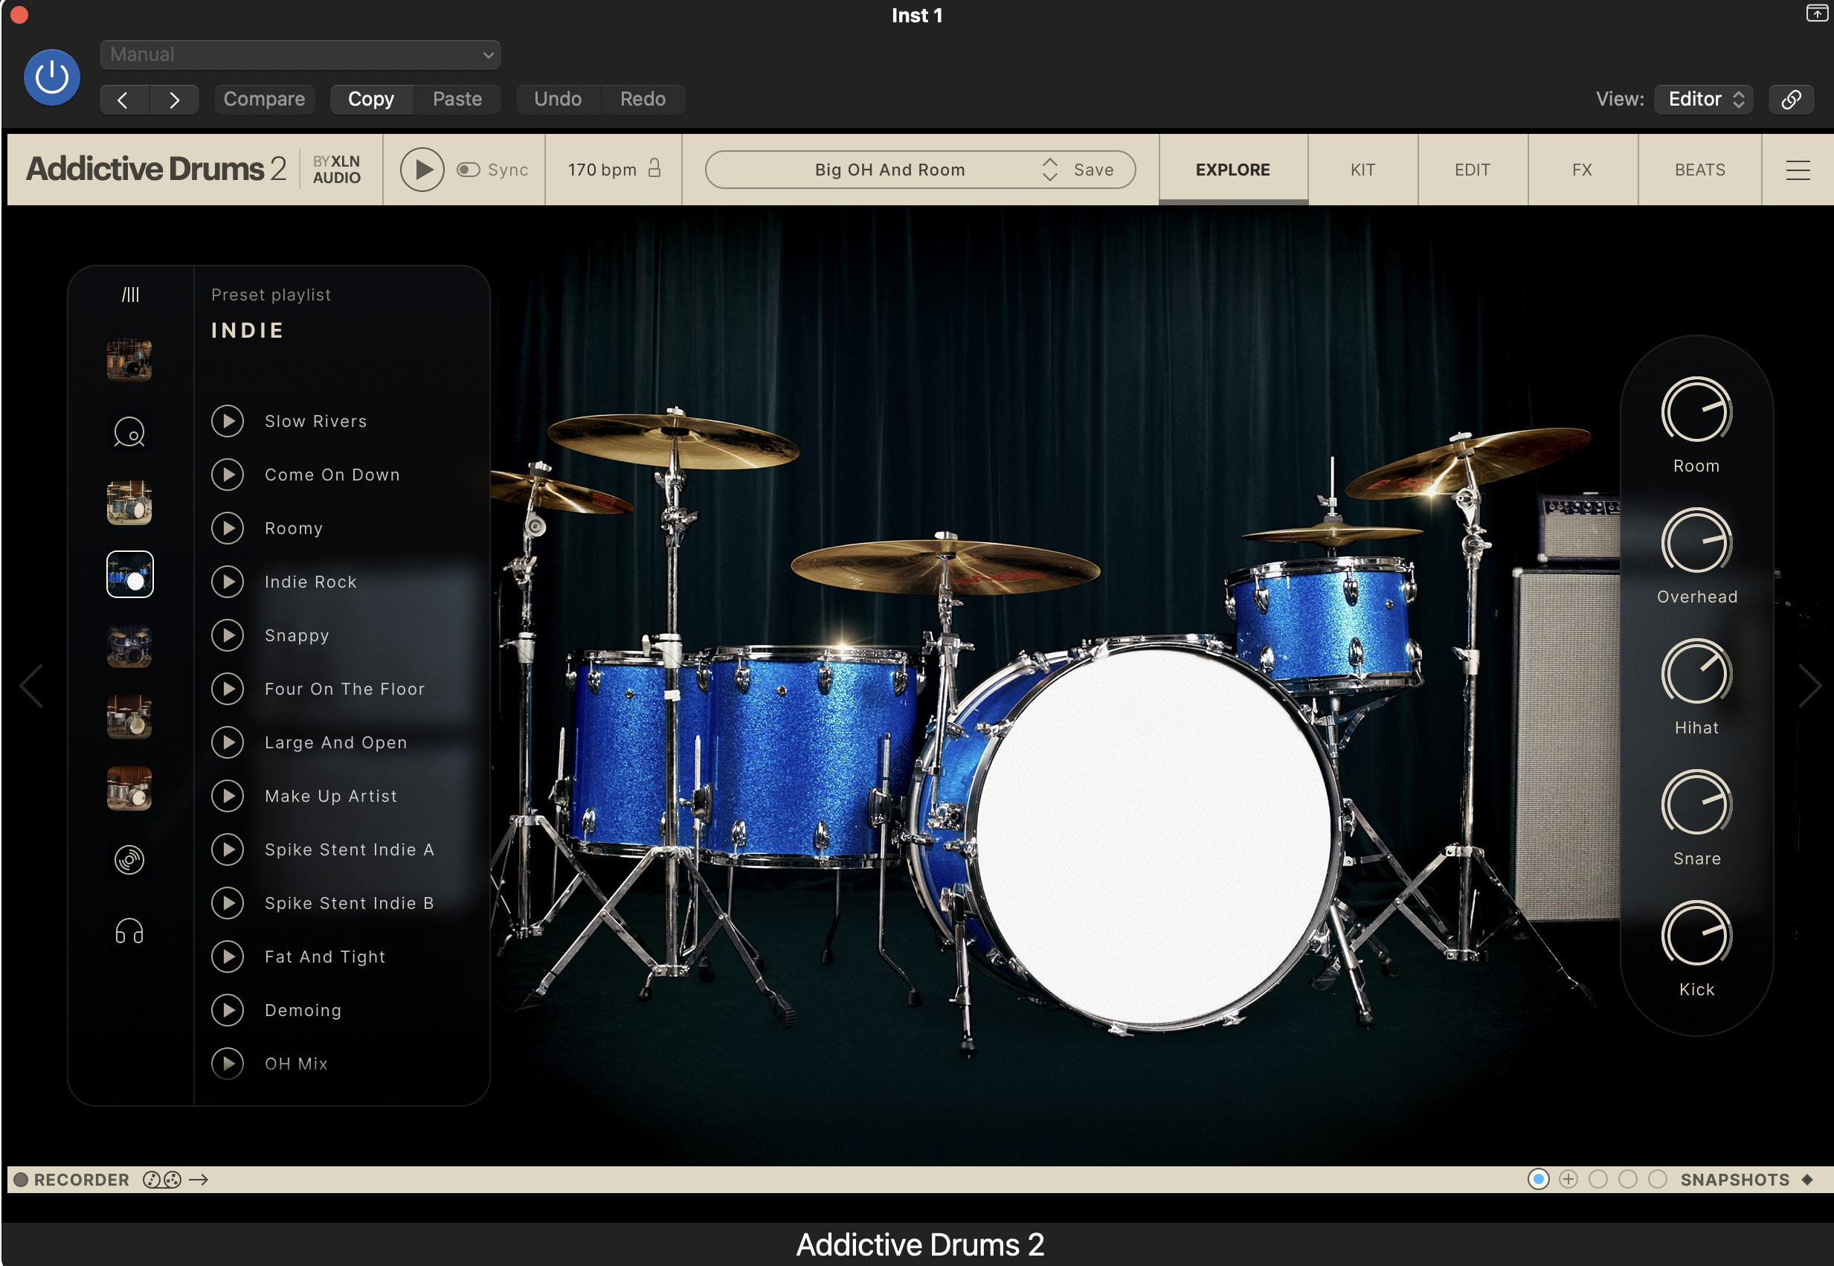Toggle the Sync switch
Screen dimensions: 1834x1266
click(x=469, y=170)
